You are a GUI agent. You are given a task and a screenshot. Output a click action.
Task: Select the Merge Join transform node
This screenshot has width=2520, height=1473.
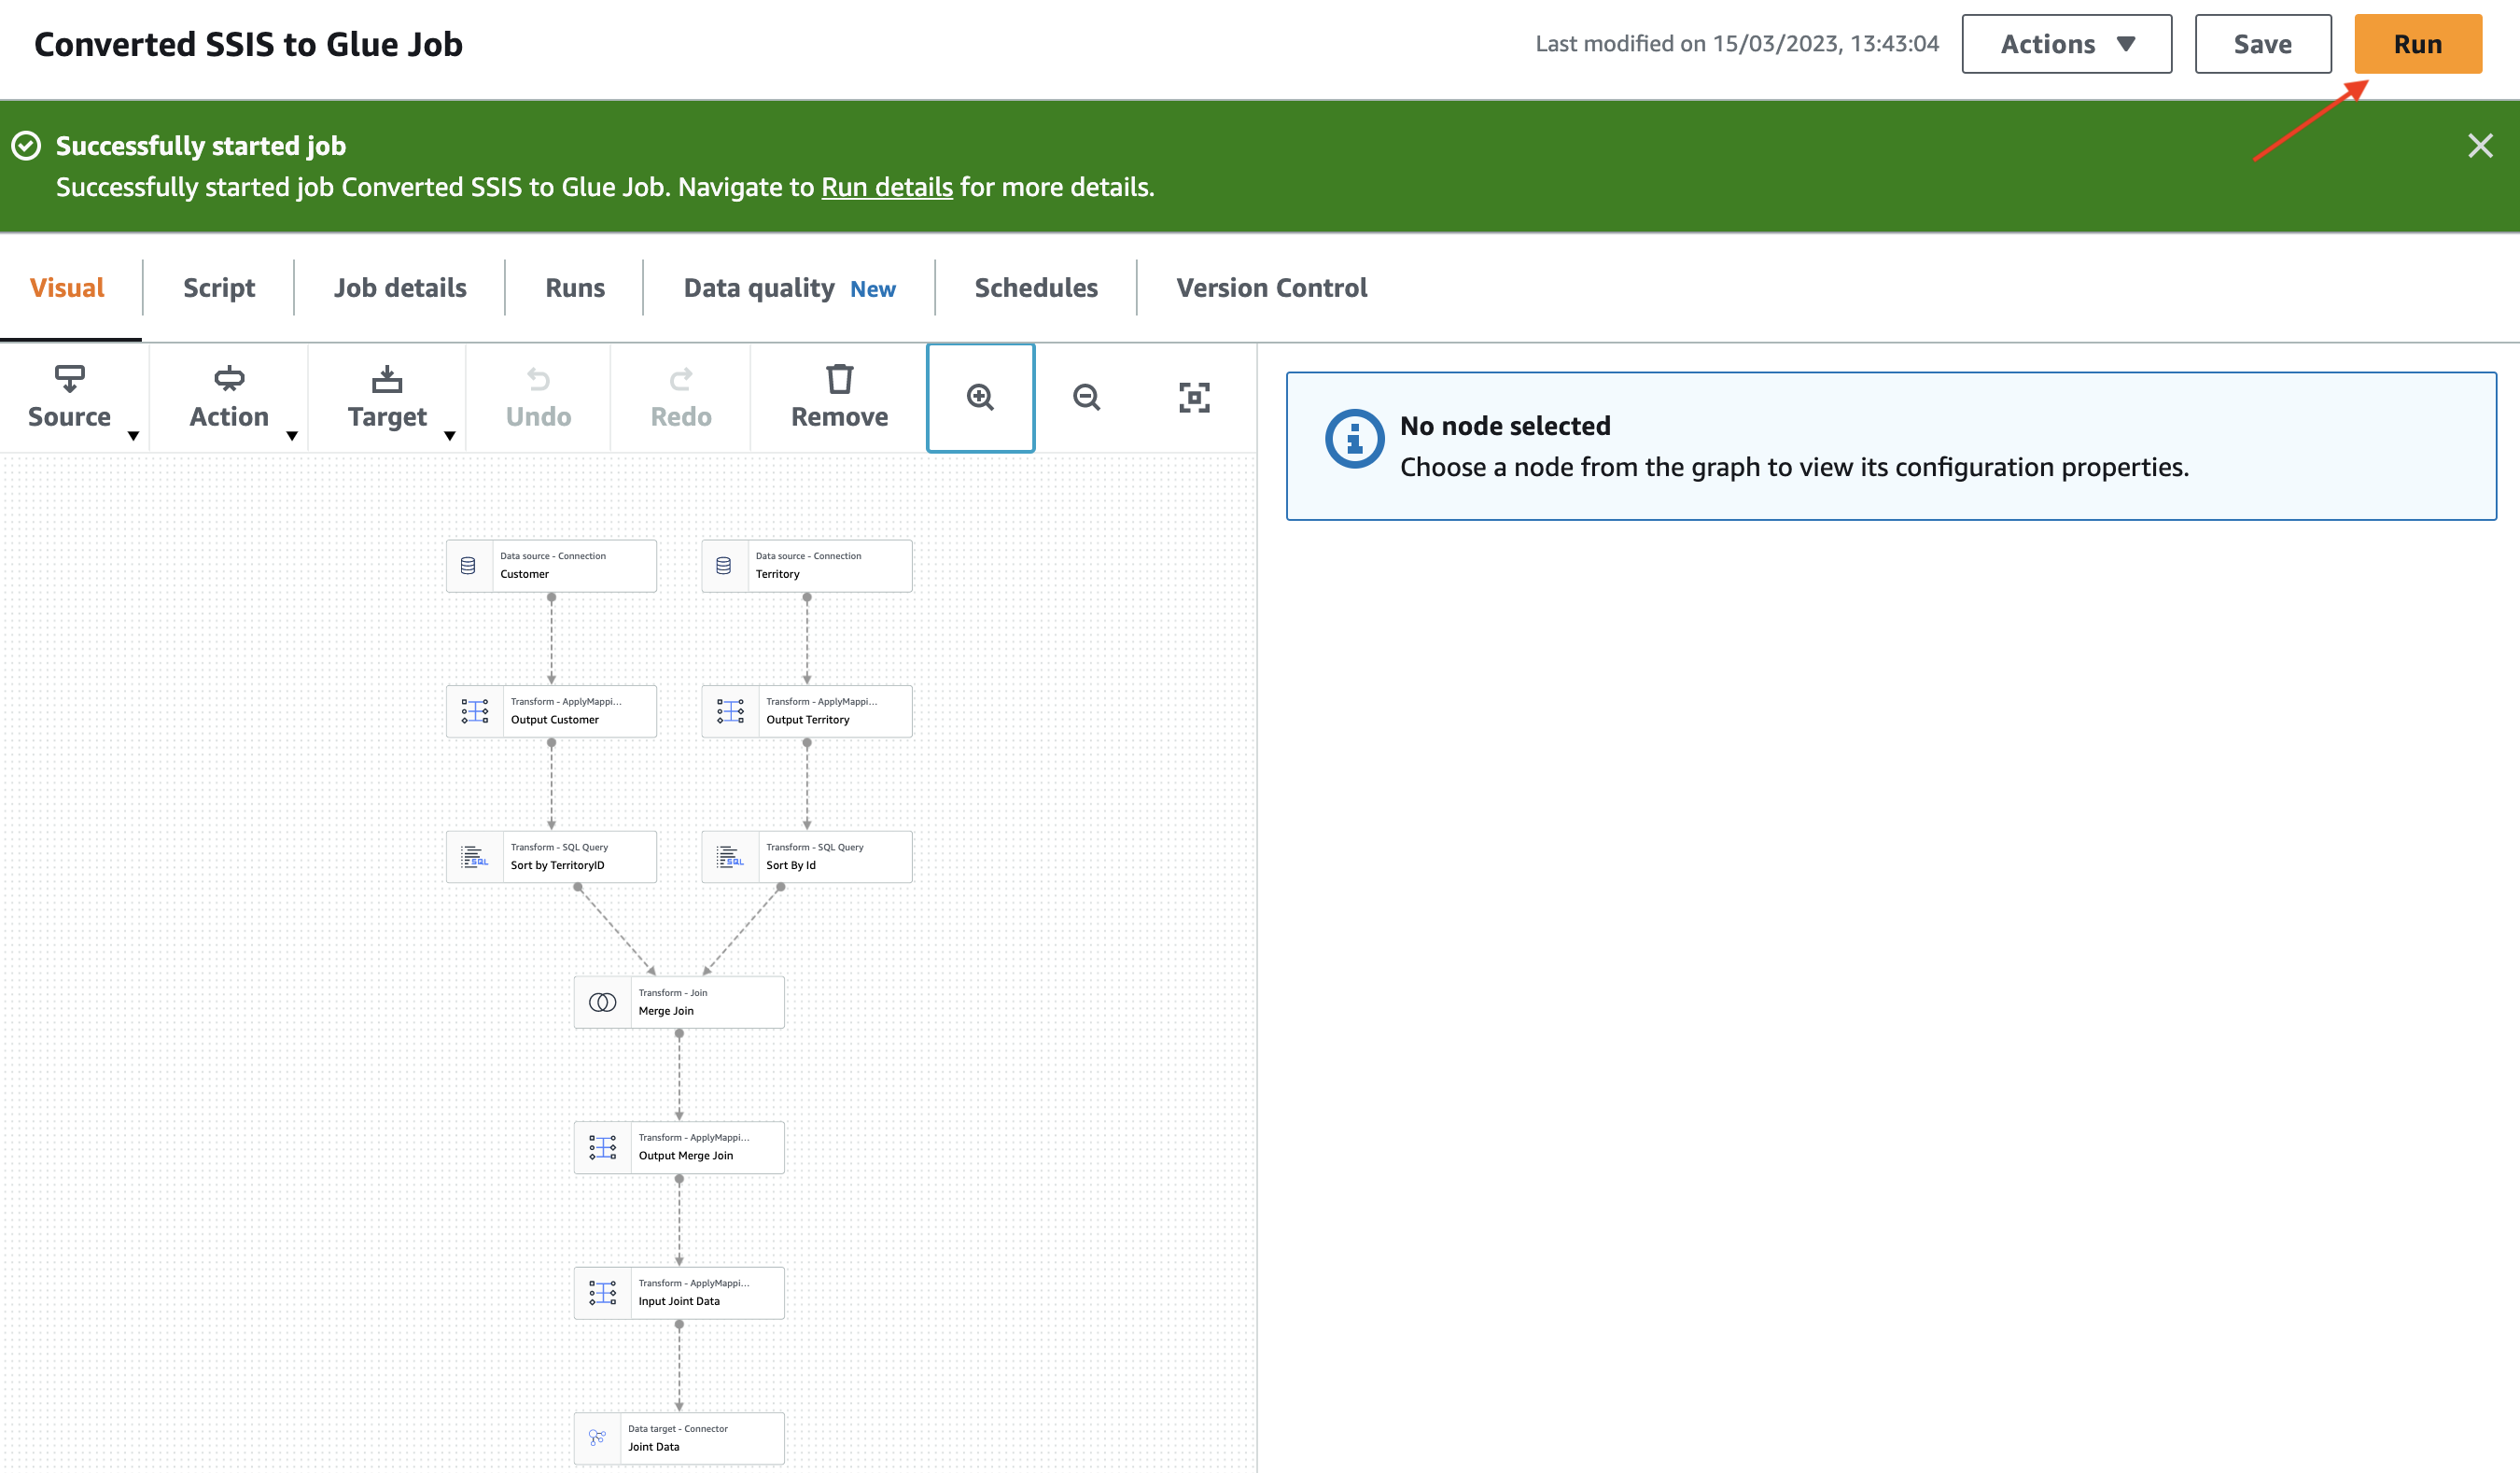679,1002
